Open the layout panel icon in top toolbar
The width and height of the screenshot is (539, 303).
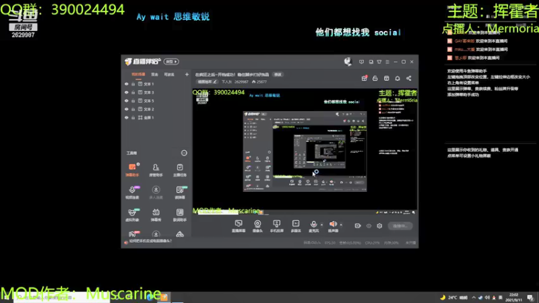(386, 78)
